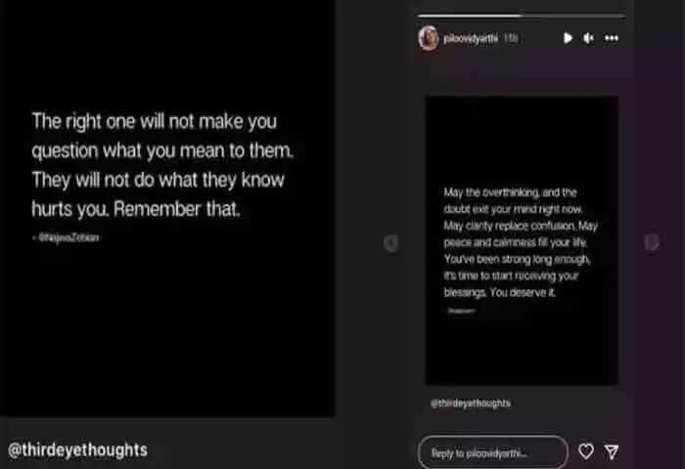The width and height of the screenshot is (685, 469).
Task: Like the story with the heart icon
Action: [586, 451]
